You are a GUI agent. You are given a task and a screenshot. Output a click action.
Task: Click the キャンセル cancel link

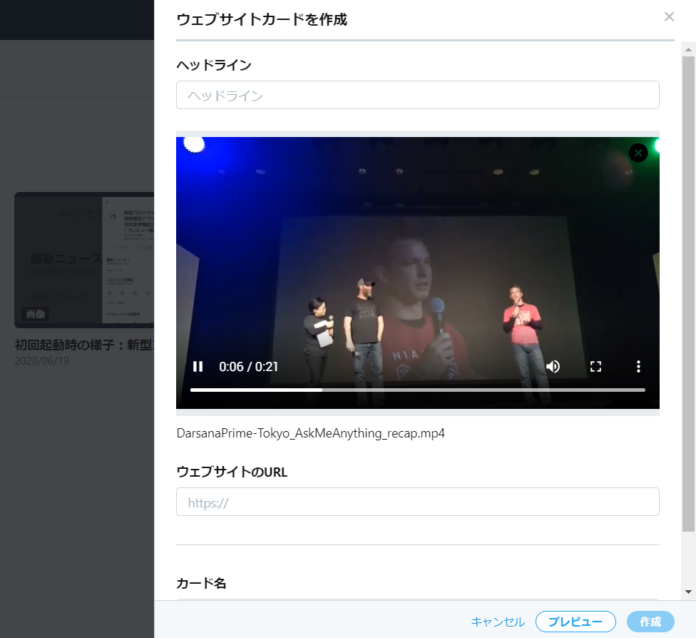(498, 622)
